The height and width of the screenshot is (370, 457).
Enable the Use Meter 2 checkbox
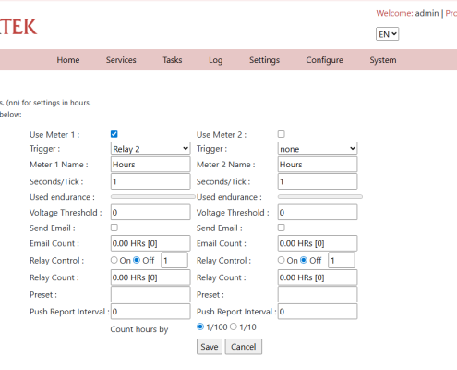(x=282, y=134)
